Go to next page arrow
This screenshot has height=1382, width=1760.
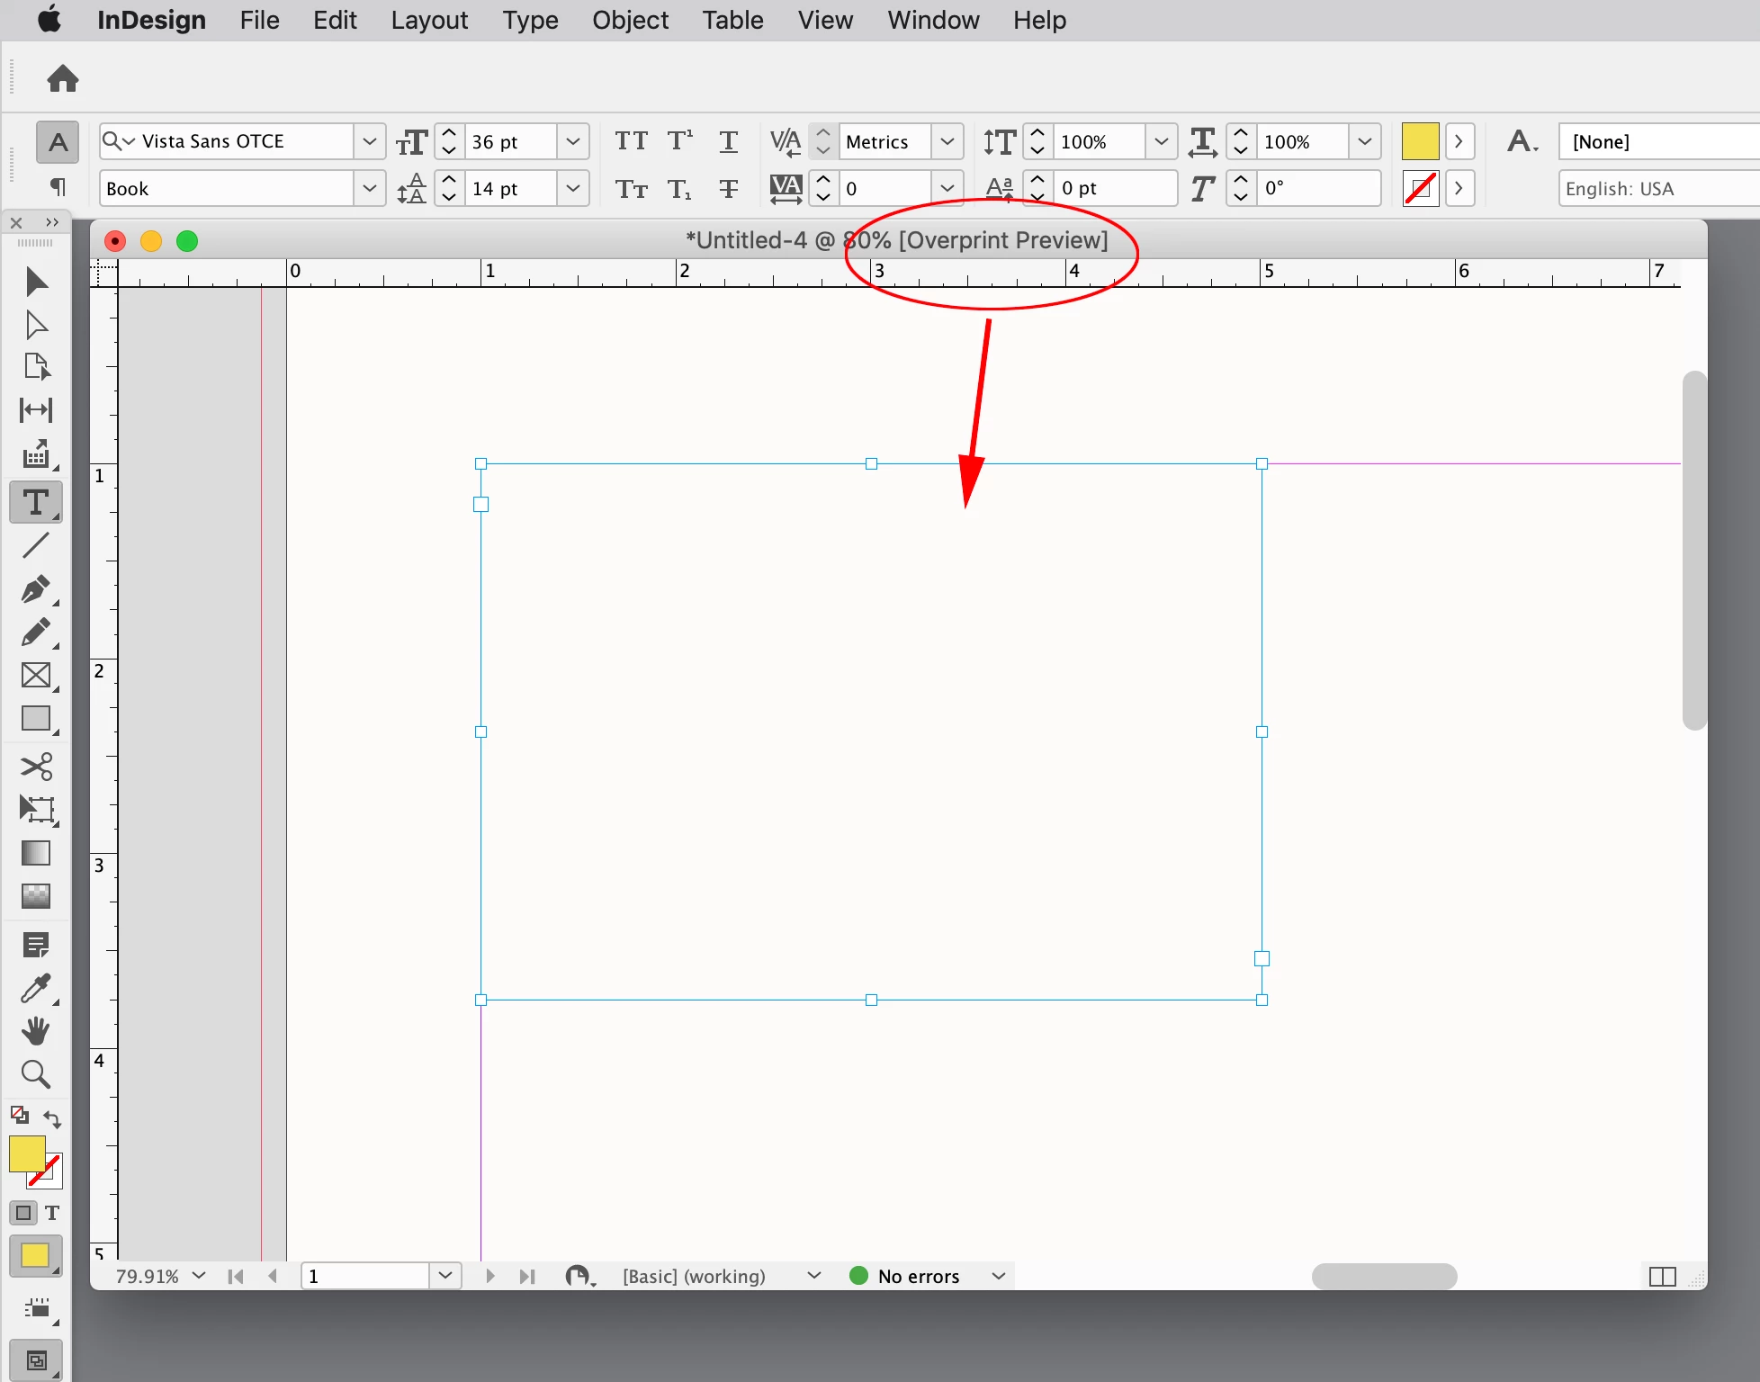[489, 1276]
